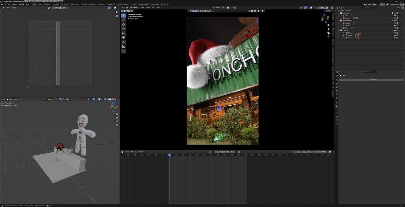405x207 pixels.
Task: Toggle camera view icon in camera viewport
Action: (328, 33)
